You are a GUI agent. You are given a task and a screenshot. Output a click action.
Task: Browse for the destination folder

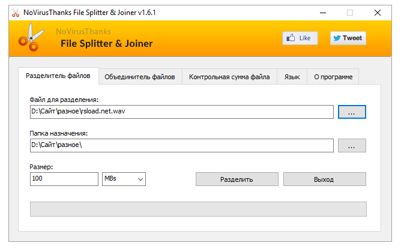click(352, 145)
